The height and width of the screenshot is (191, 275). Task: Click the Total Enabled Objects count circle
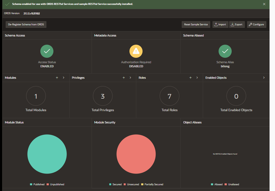coord(236,96)
